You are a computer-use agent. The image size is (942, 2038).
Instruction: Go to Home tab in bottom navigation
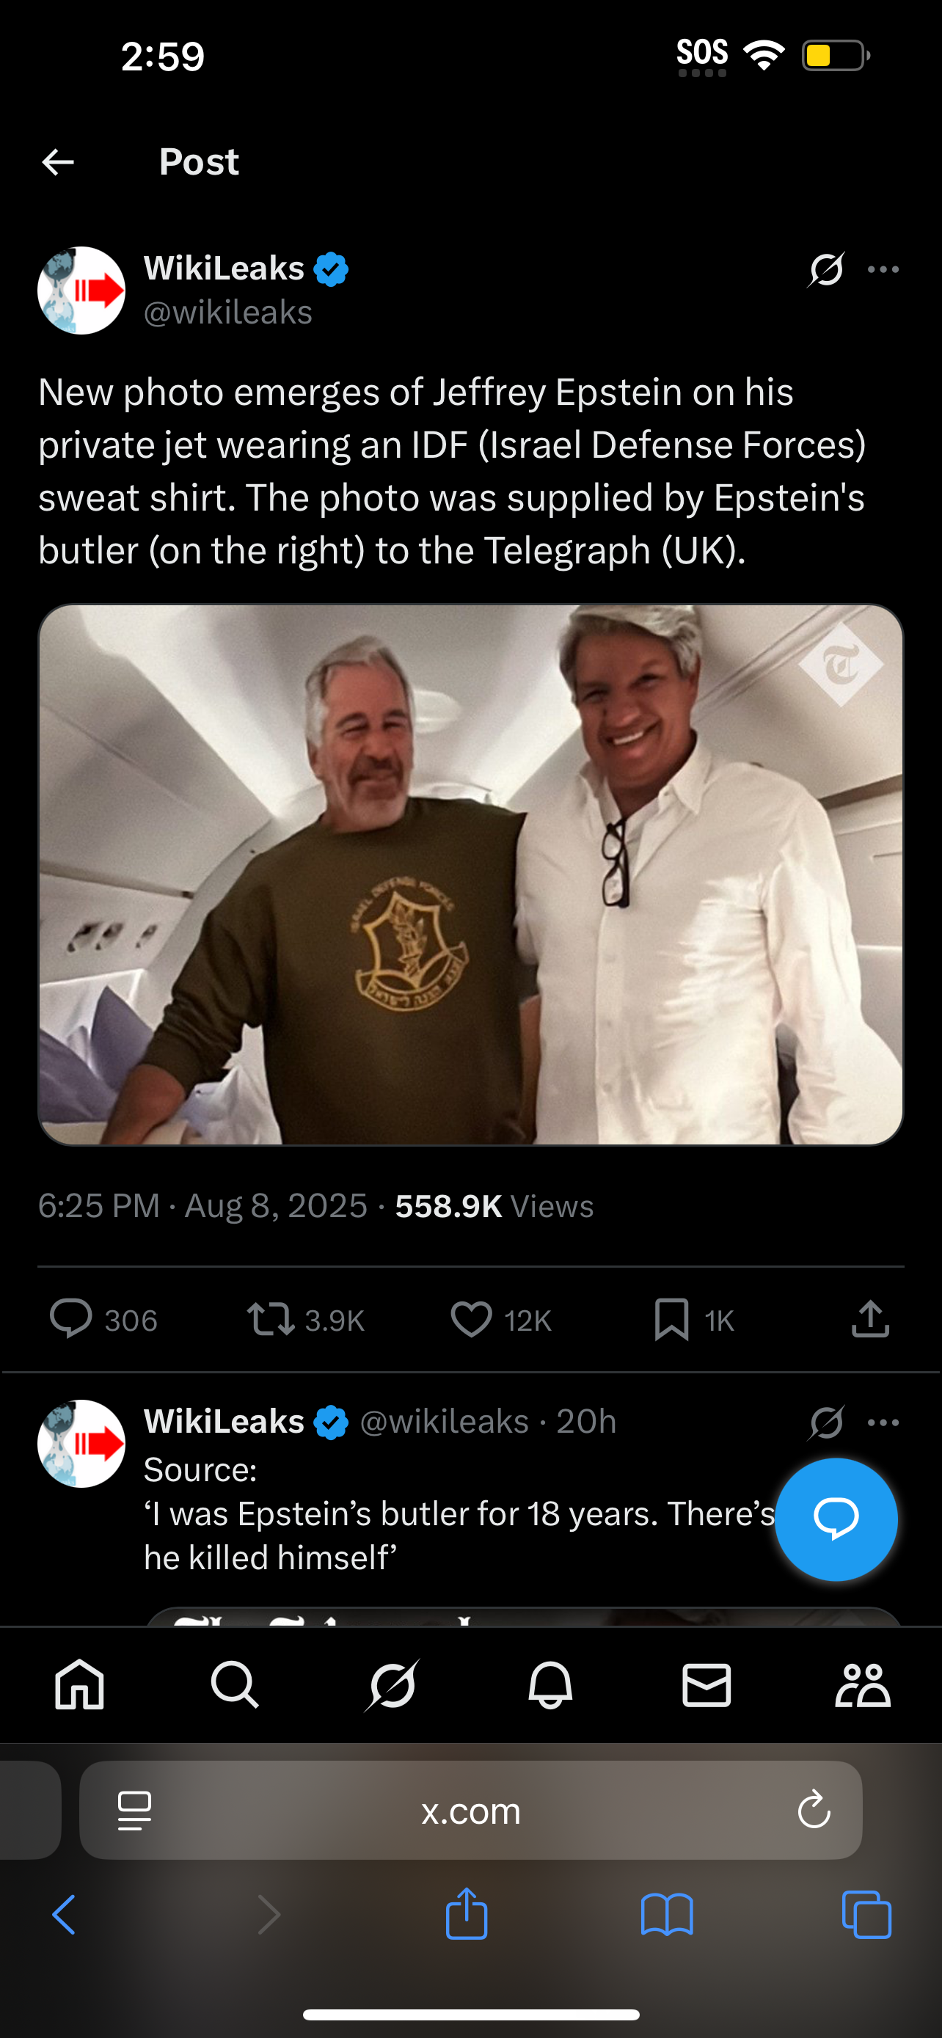click(79, 1684)
